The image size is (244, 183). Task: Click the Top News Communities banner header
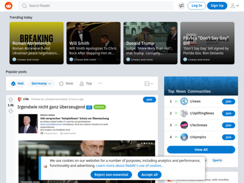[x=201, y=86]
